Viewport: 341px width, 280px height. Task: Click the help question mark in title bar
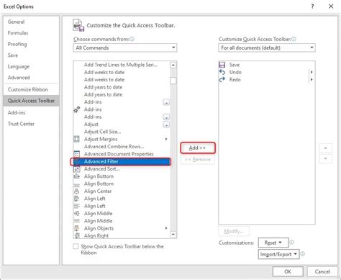coord(312,6)
